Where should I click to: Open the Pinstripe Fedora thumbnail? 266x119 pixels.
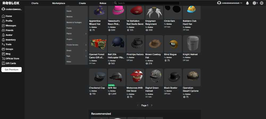[135, 44]
